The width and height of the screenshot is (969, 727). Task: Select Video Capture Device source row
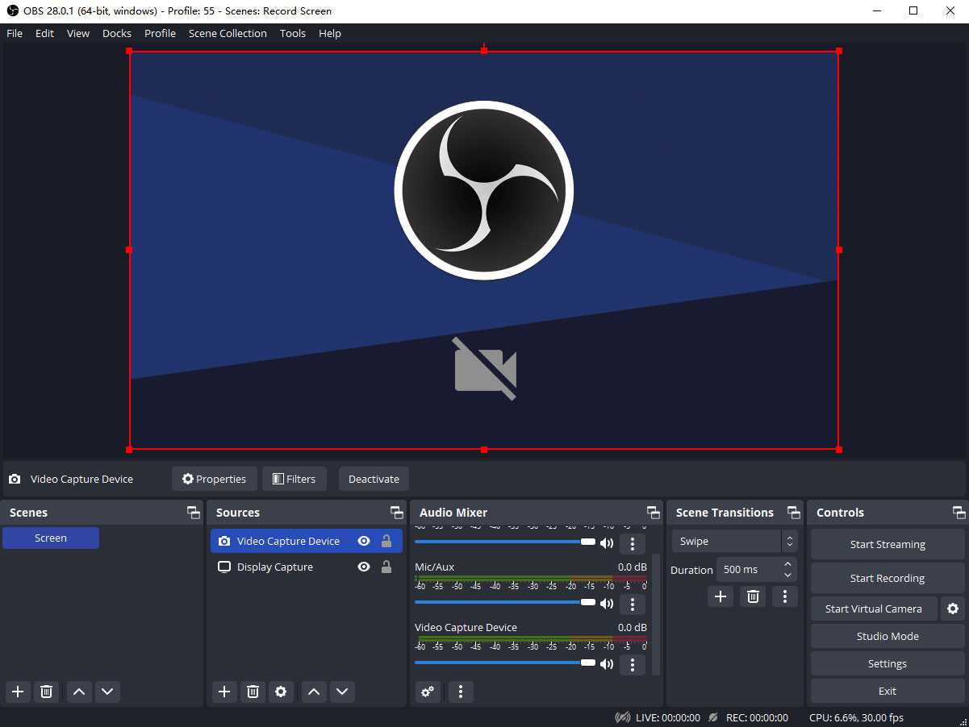307,542
